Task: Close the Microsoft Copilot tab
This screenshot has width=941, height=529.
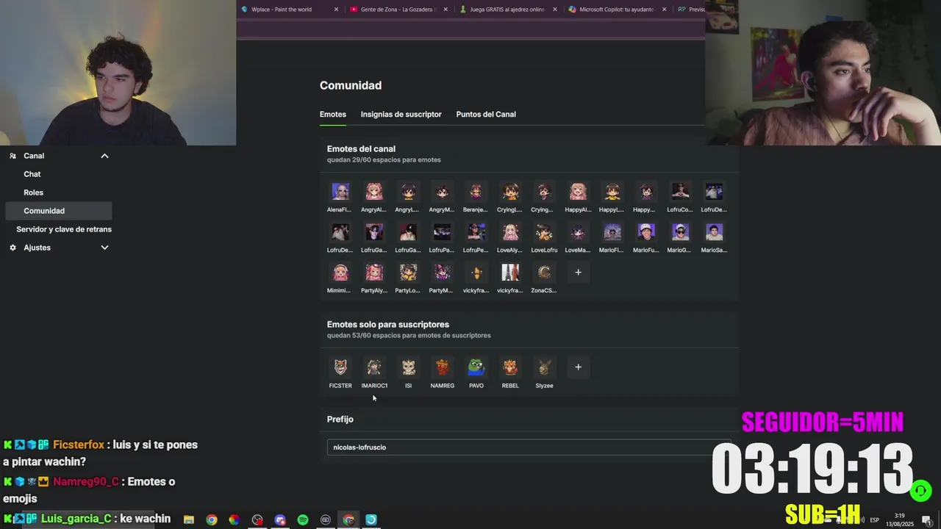Action: pyautogui.click(x=664, y=10)
